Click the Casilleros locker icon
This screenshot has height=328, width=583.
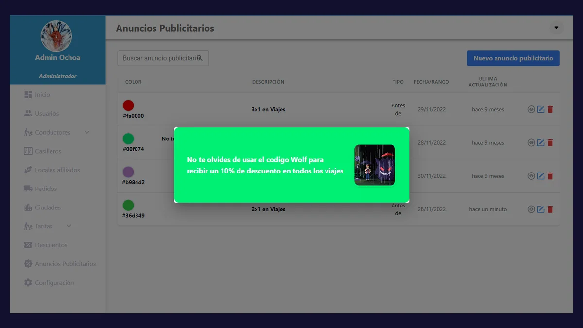[x=28, y=151]
